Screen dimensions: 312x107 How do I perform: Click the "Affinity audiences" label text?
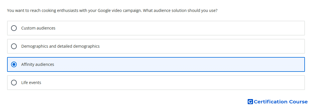point(38,64)
